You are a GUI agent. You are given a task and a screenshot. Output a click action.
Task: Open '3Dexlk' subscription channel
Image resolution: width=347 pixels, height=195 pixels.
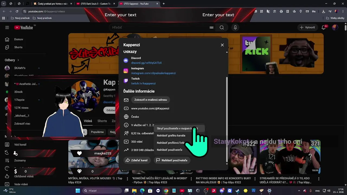18,92
